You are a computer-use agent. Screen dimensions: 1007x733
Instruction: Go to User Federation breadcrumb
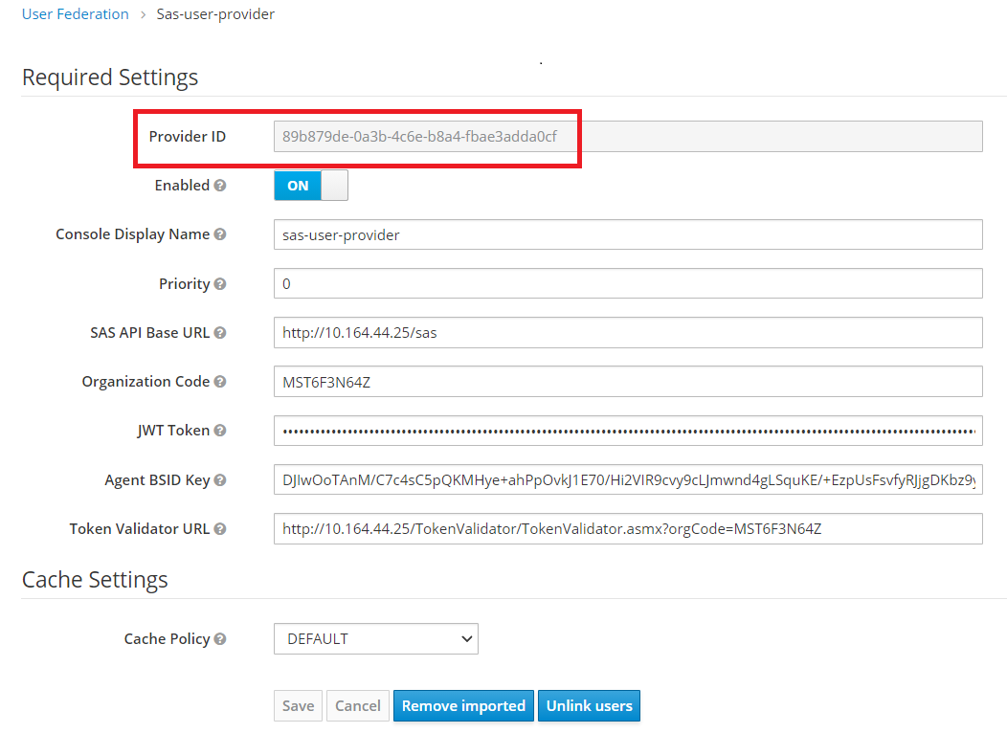75,14
